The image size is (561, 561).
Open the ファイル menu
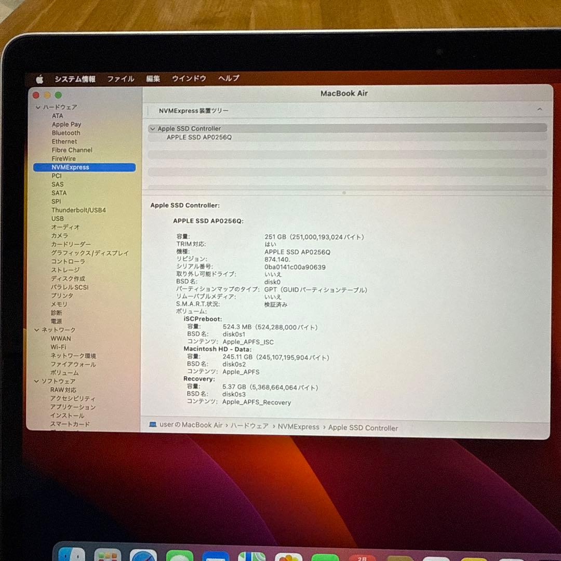[x=121, y=79]
